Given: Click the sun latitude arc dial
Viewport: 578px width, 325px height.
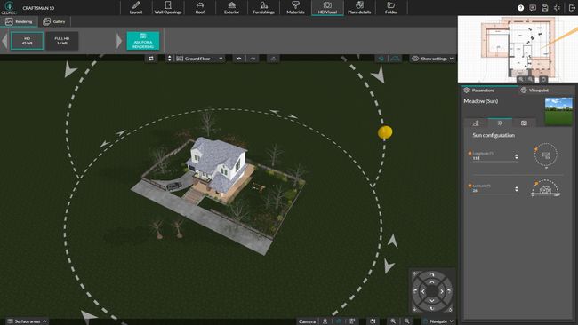Looking at the screenshot, I should click(x=546, y=188).
